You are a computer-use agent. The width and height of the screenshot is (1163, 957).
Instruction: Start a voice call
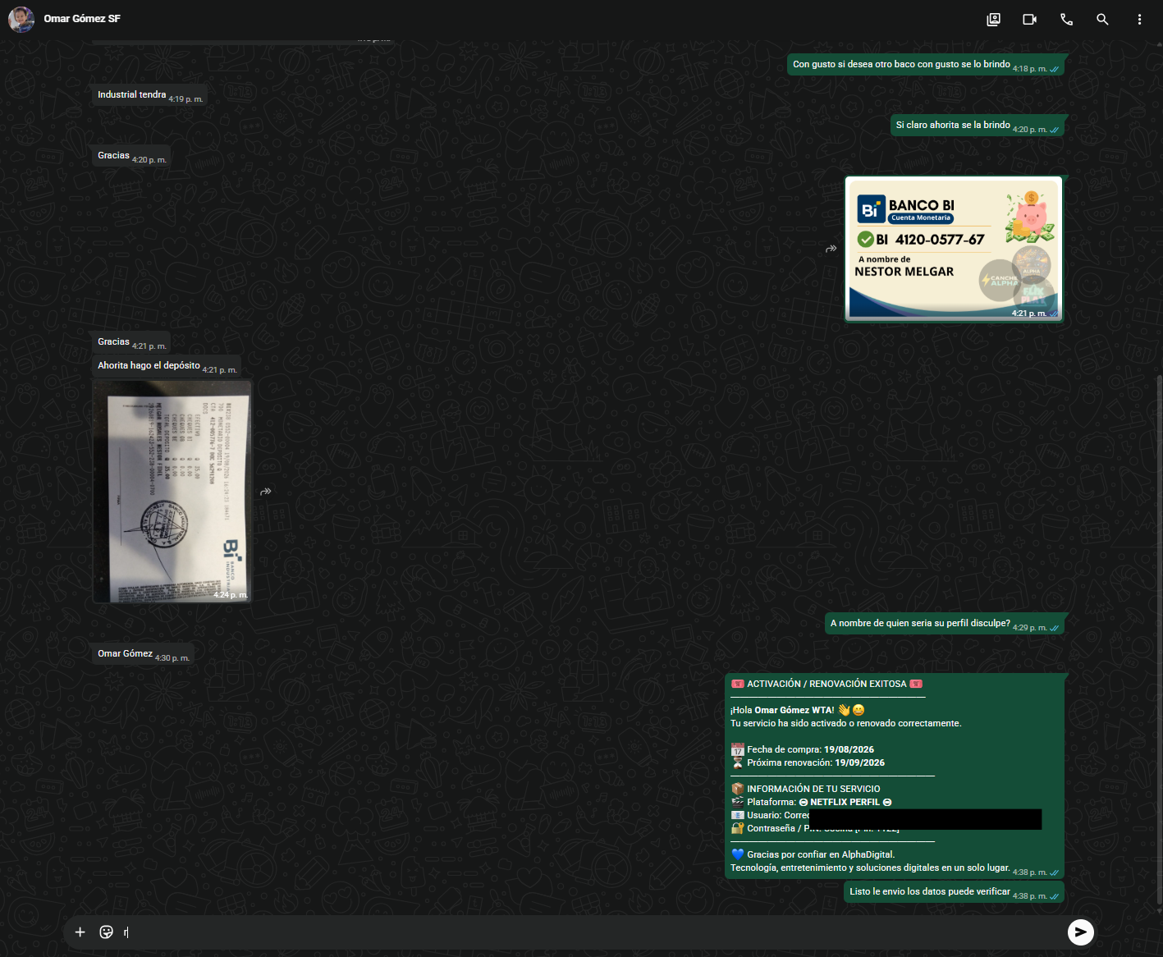[x=1066, y=19]
